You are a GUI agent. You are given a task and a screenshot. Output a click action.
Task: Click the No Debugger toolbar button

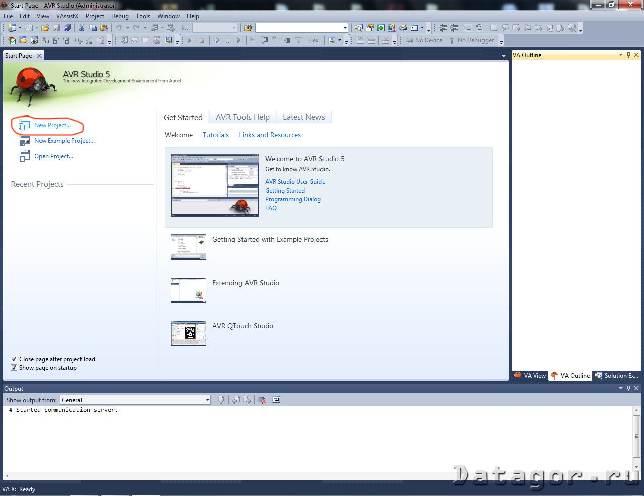471,40
